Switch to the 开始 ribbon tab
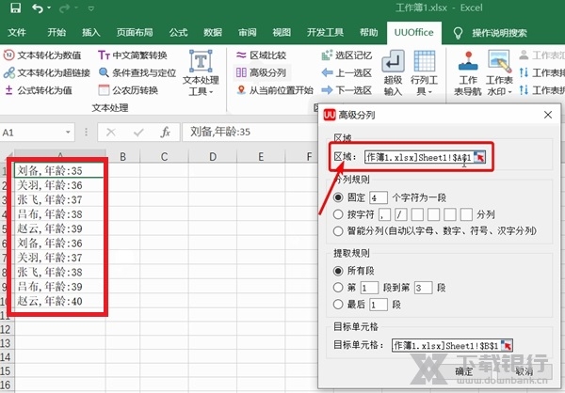 [56, 33]
